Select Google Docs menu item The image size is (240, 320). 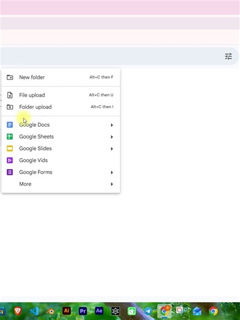pyautogui.click(x=61, y=125)
